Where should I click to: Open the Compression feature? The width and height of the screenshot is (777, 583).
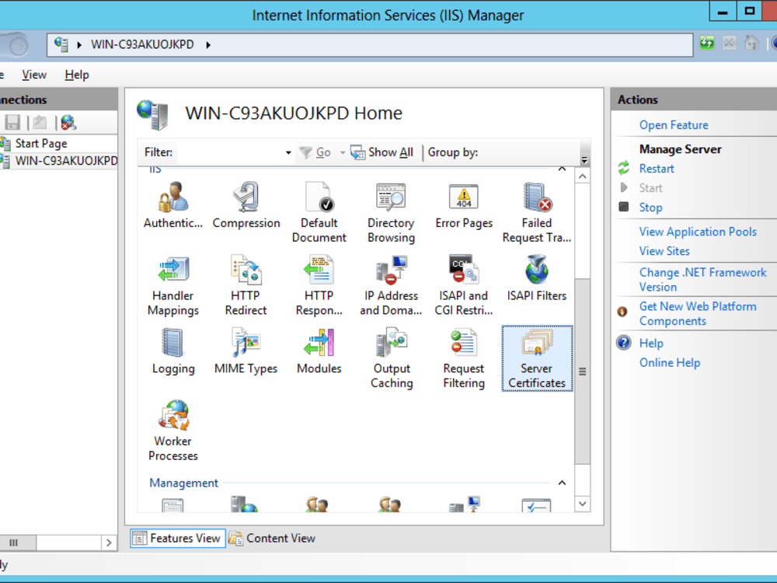246,205
